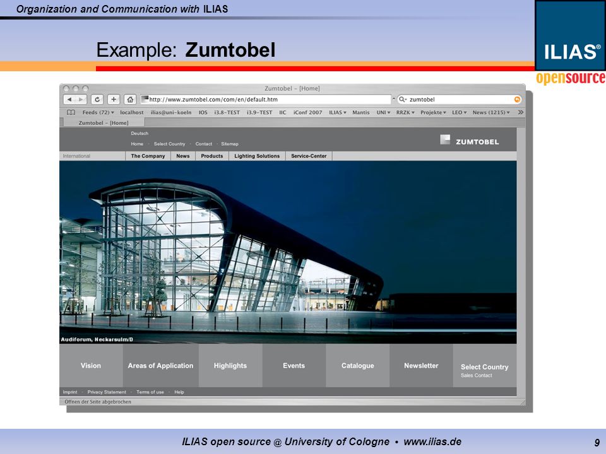
Task: Open the Privacy Statement footer link
Action: 107,392
